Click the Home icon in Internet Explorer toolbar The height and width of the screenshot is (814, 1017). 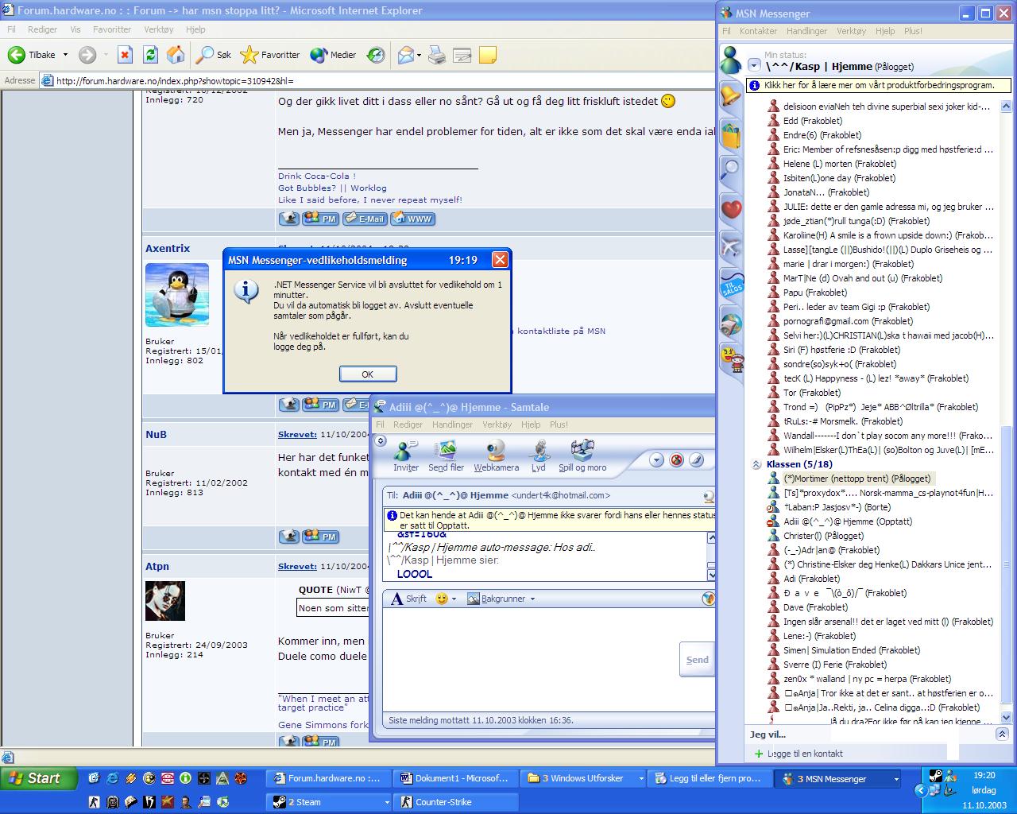[176, 55]
